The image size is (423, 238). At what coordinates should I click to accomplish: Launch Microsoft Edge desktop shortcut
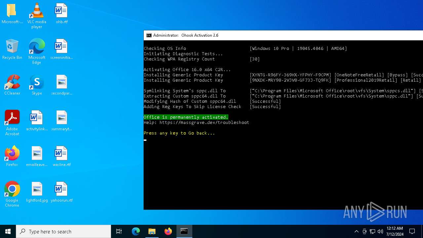37,51
